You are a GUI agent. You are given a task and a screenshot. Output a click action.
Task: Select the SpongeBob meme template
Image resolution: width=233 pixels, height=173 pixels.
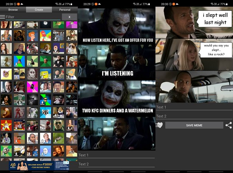pos(46,74)
